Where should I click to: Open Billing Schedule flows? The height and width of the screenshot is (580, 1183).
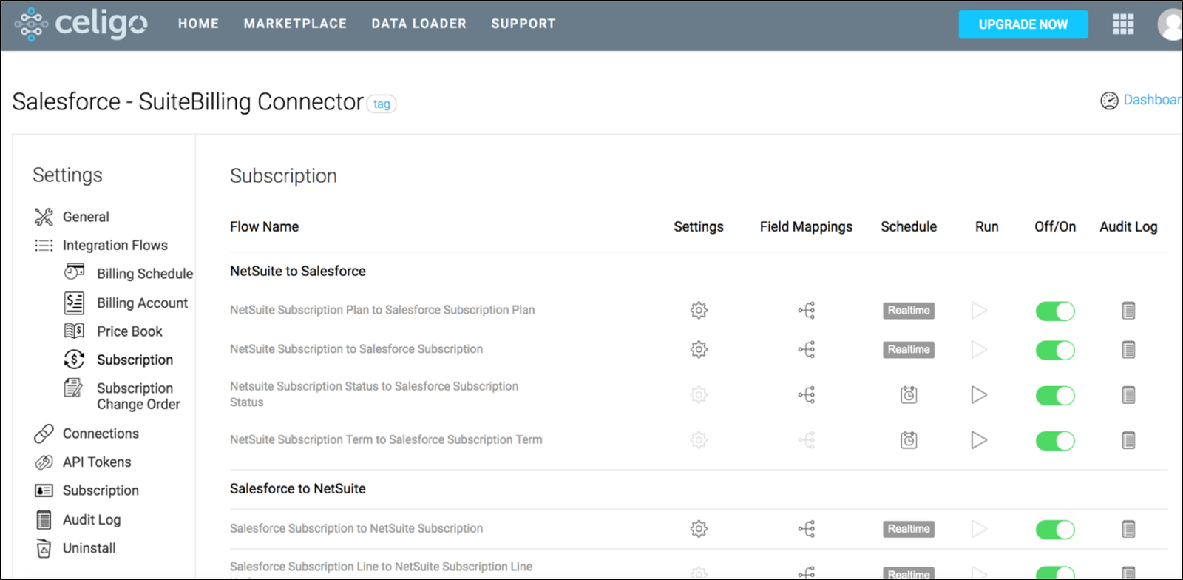(145, 274)
